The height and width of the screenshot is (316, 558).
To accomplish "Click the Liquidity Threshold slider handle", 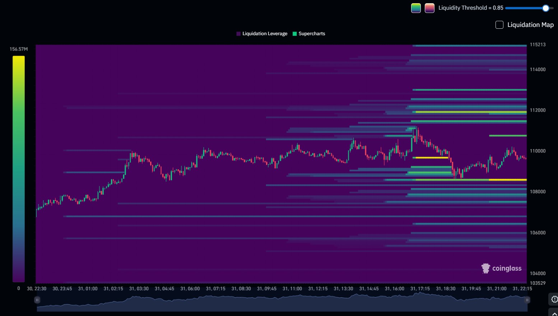I will click(x=545, y=8).
